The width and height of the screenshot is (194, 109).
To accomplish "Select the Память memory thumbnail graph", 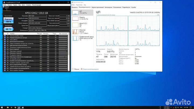I will point(75,19).
